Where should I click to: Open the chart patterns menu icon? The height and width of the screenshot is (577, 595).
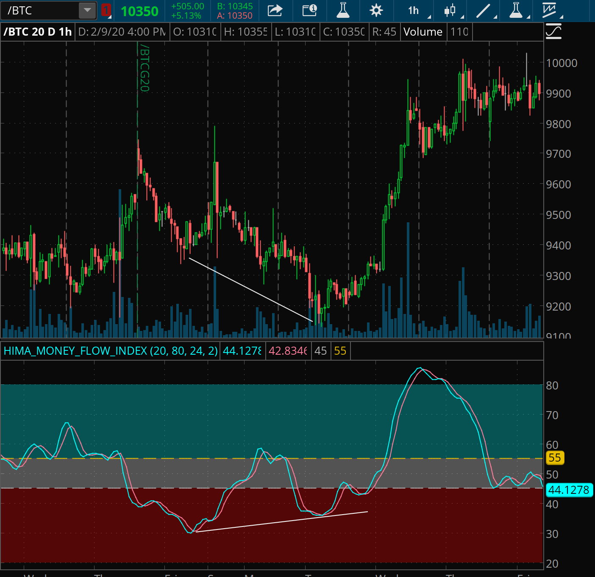(549, 10)
